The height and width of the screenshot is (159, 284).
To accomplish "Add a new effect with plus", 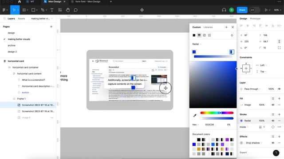I will point(279,136).
